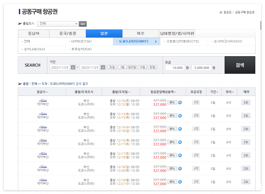Open the end date calendar picker
This screenshot has width=265, height=194.
[x=103, y=67]
